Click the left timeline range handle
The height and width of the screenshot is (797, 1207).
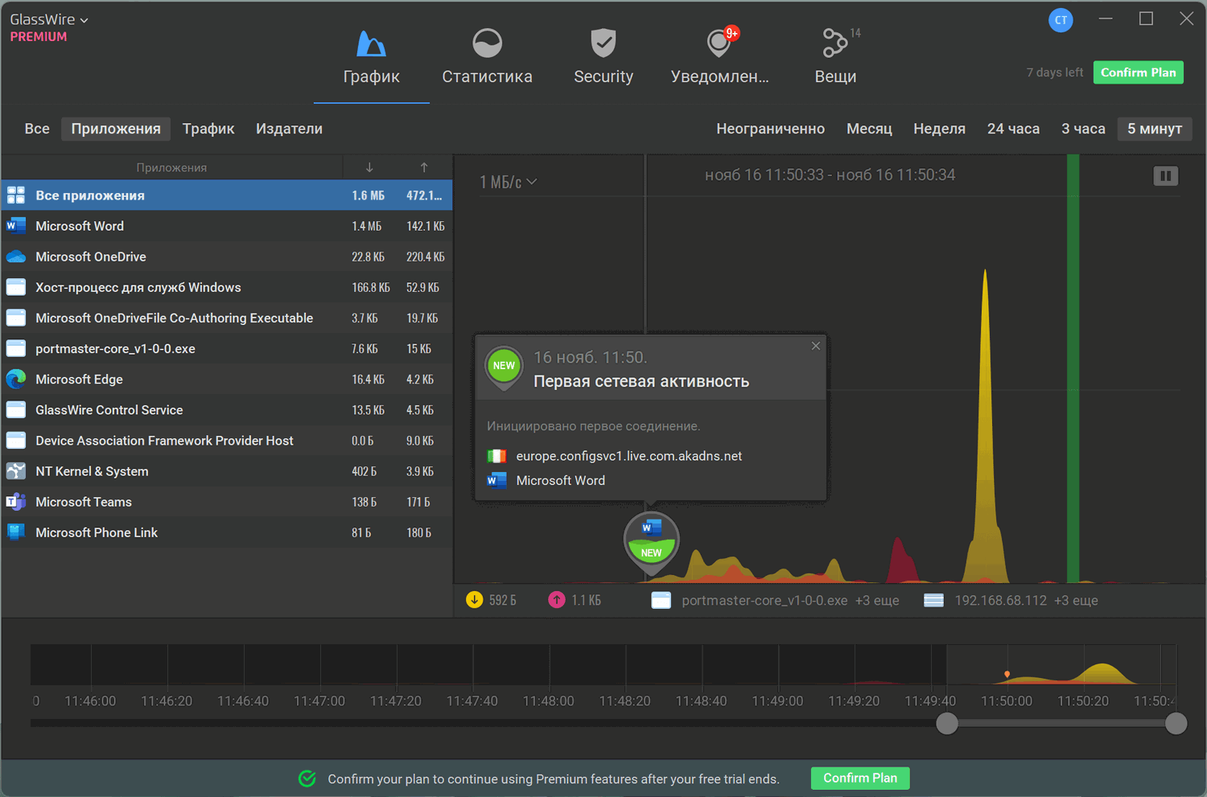[x=947, y=723]
